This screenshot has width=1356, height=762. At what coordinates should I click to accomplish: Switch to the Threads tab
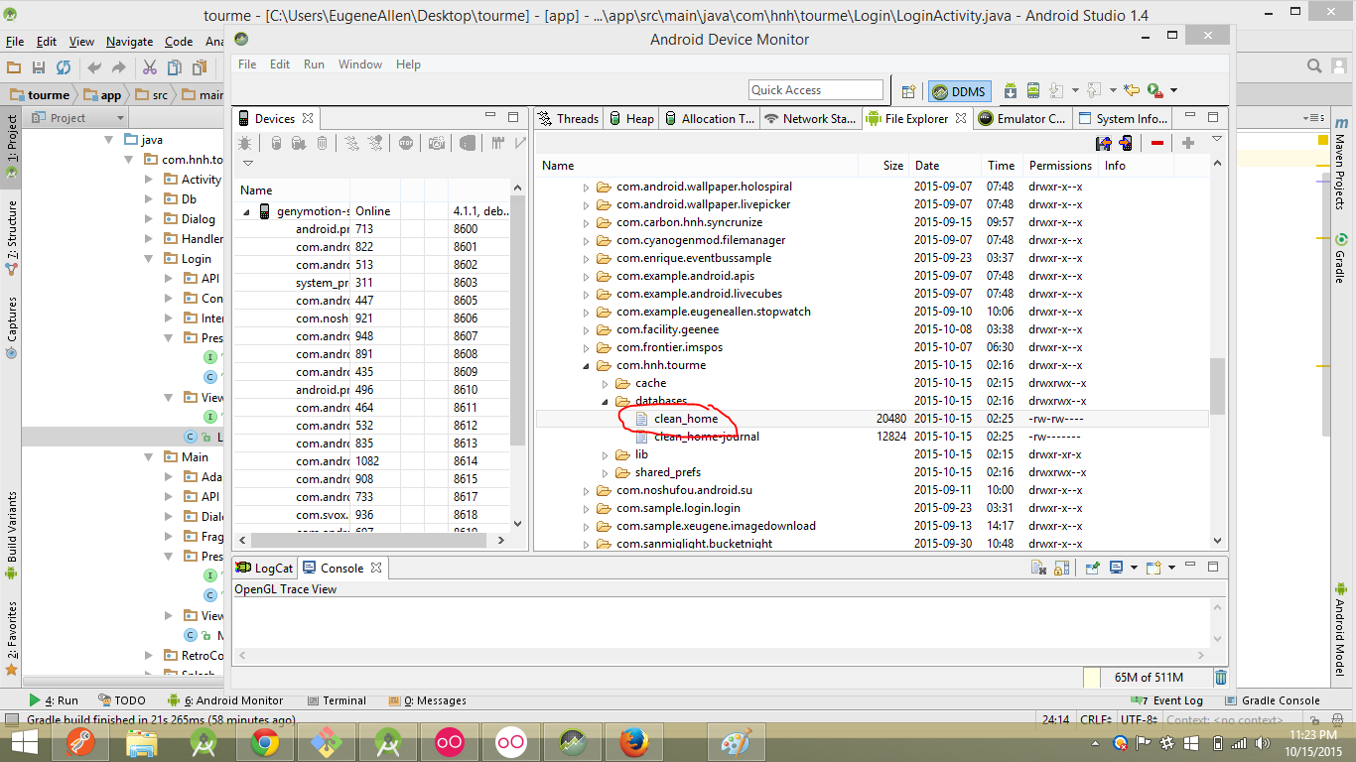[x=569, y=118]
